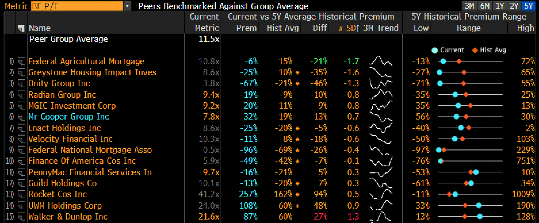Click the row icon beside Enact Holdings Inc

(22, 128)
